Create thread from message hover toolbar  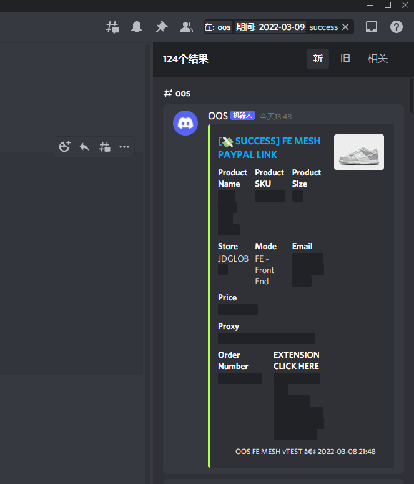click(105, 147)
